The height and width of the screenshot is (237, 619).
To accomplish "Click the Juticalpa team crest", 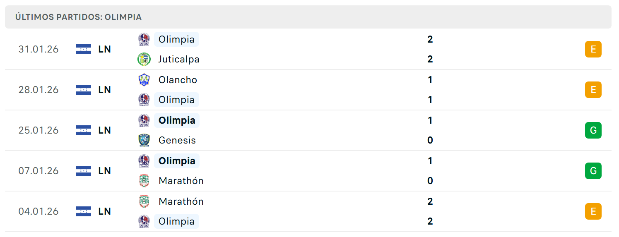I will [144, 59].
